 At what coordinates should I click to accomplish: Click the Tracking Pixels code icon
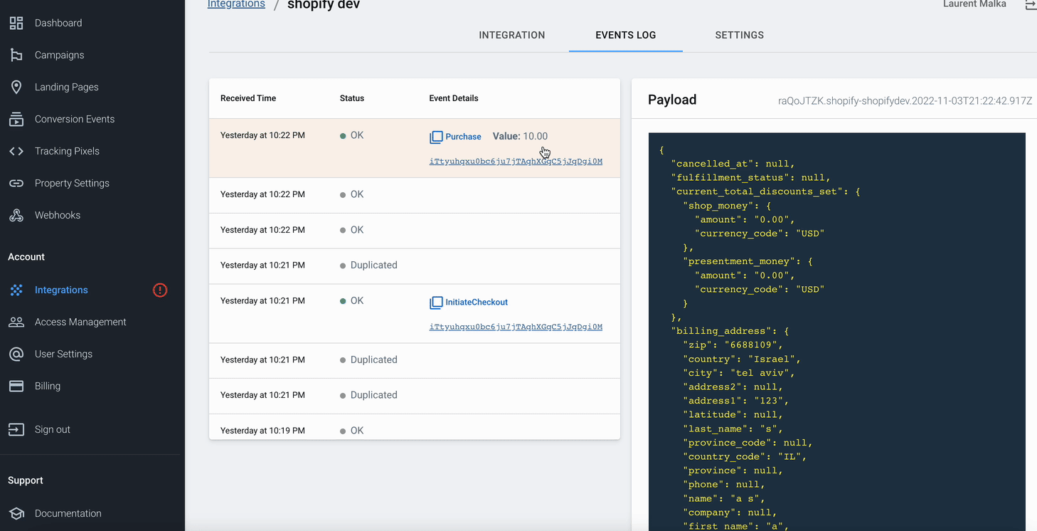click(x=16, y=151)
